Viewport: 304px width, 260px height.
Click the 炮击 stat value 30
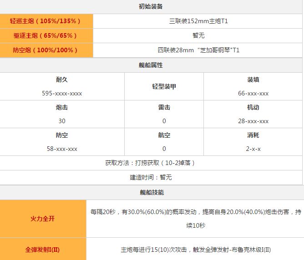(x=62, y=121)
